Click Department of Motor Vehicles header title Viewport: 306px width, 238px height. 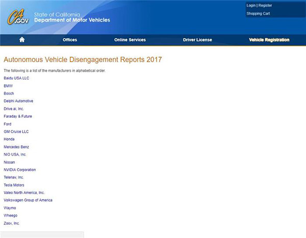click(x=72, y=20)
